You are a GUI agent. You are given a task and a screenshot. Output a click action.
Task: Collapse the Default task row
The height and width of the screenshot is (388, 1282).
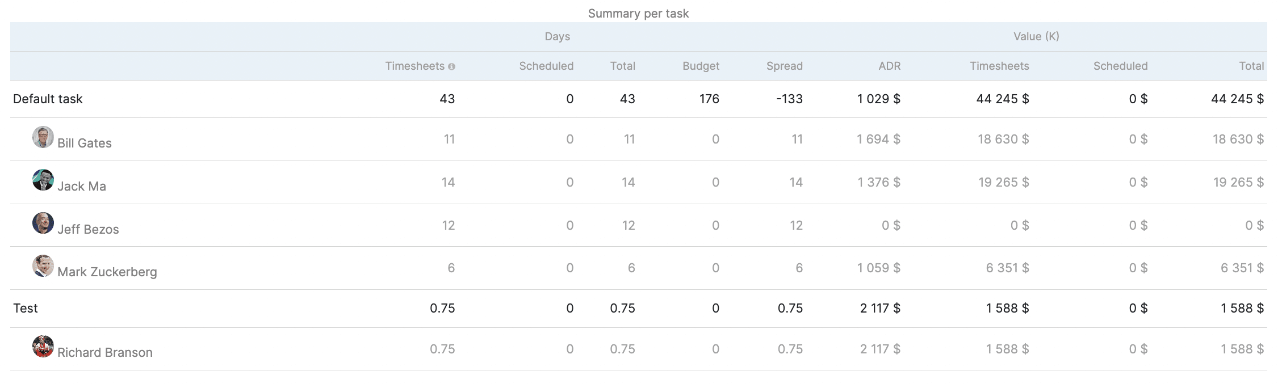(x=48, y=99)
